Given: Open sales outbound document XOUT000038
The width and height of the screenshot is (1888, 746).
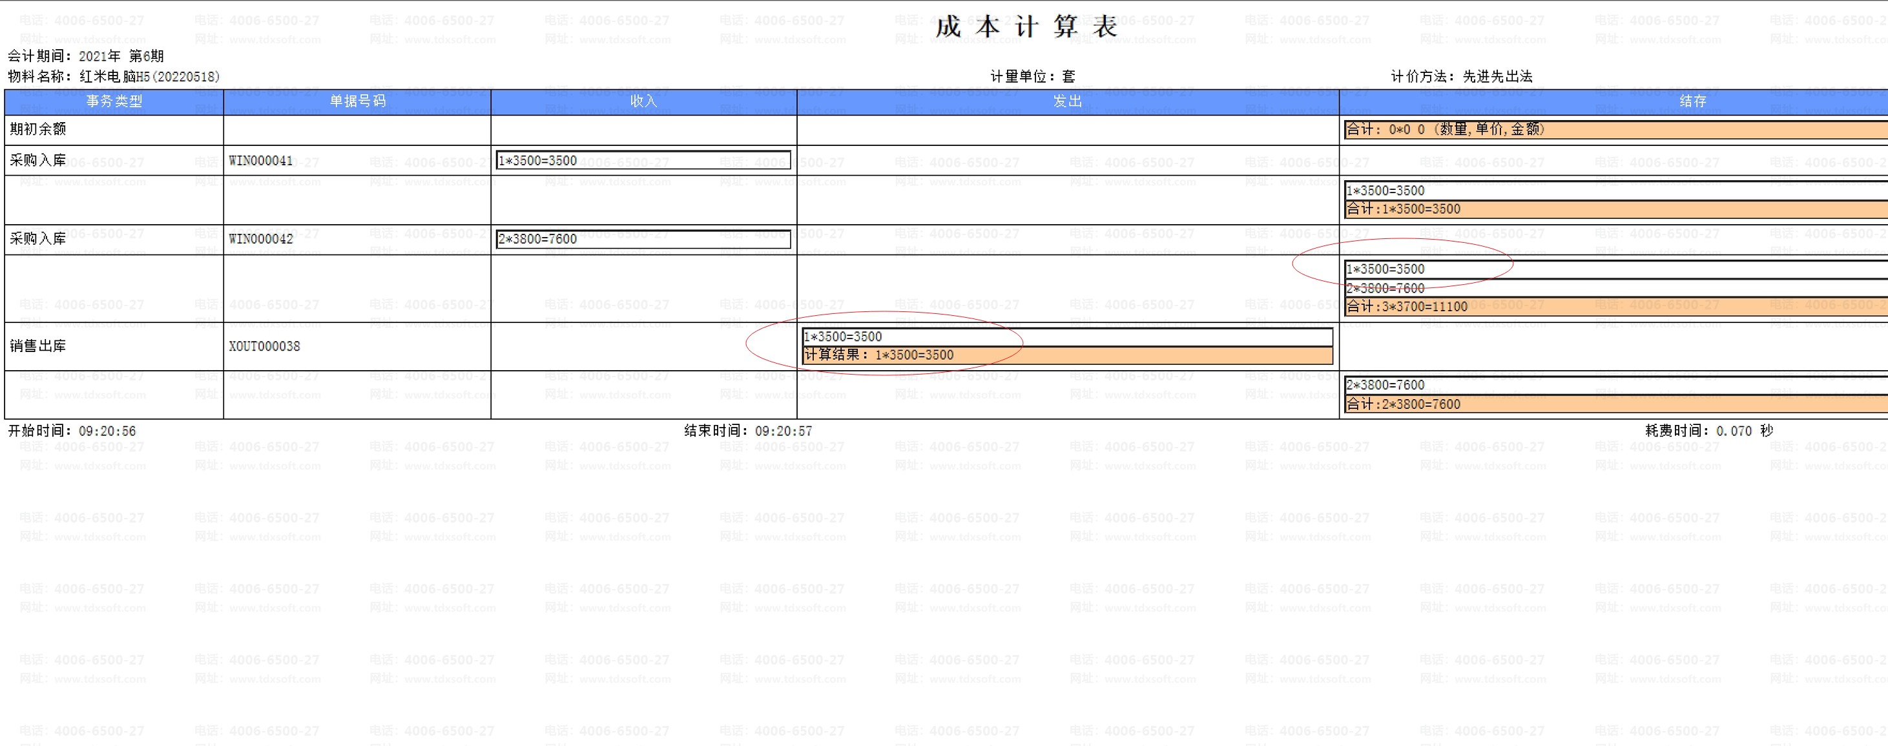Looking at the screenshot, I should (x=265, y=346).
